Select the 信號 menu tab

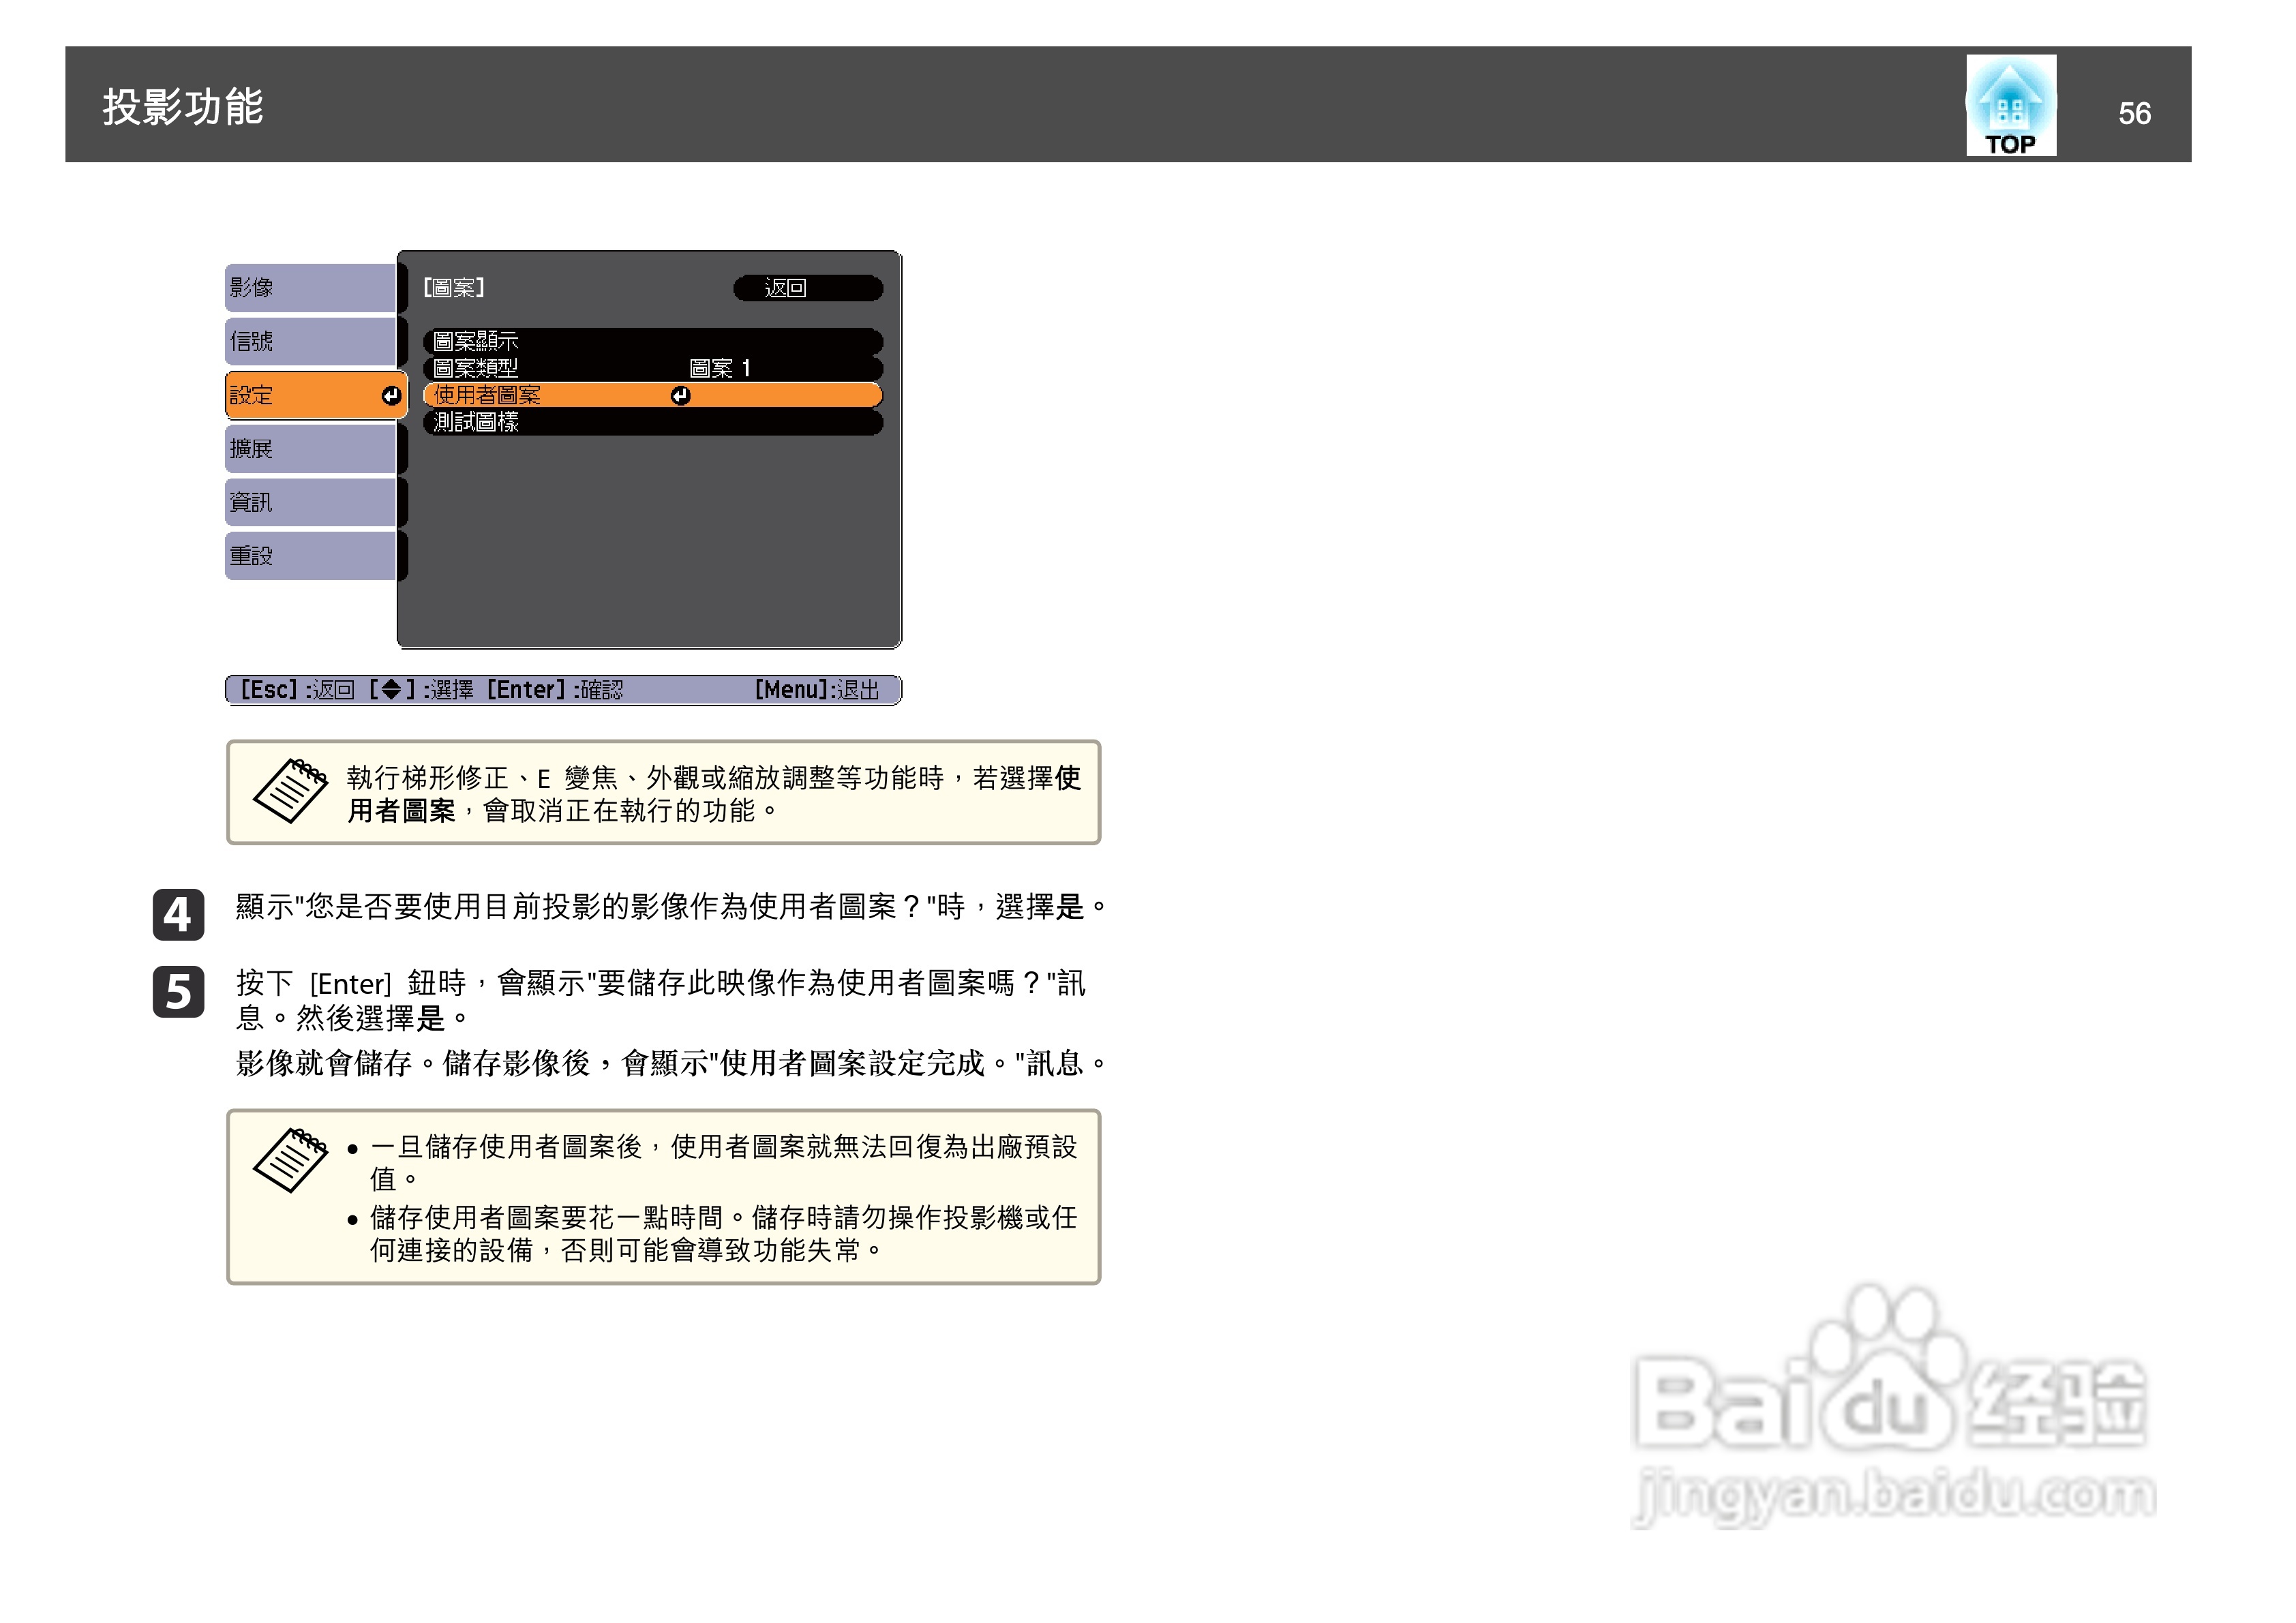310,342
